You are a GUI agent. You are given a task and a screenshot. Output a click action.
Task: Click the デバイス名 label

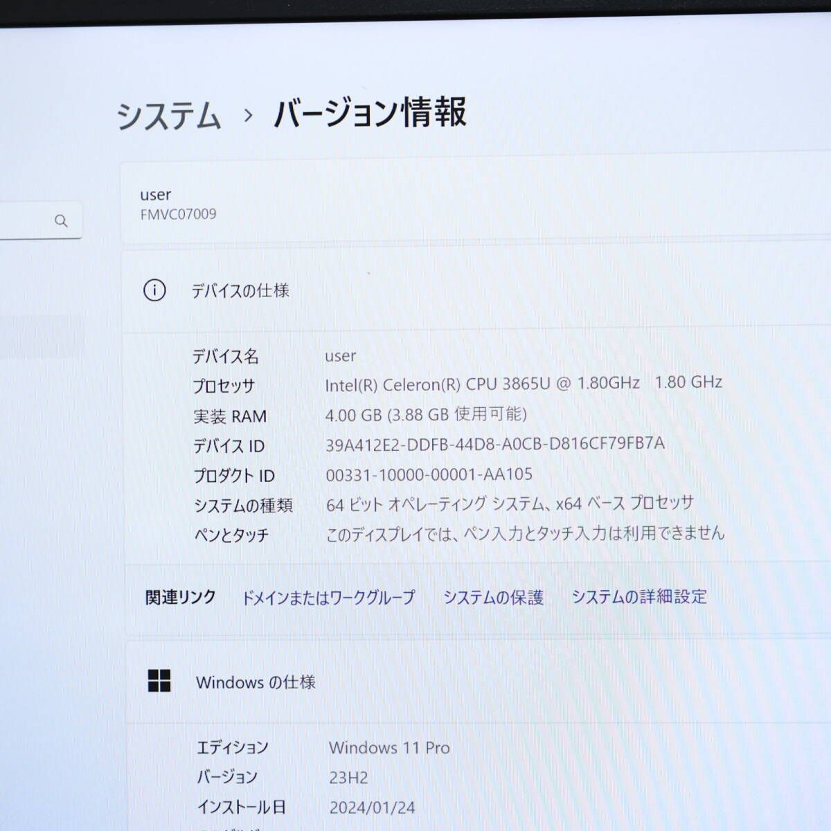225,357
